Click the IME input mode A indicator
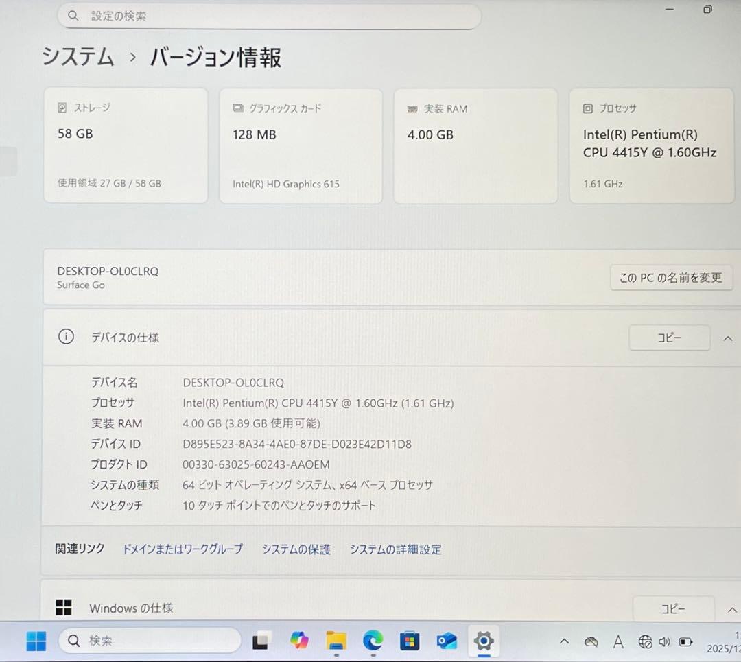The width and height of the screenshot is (741, 662). tap(618, 641)
